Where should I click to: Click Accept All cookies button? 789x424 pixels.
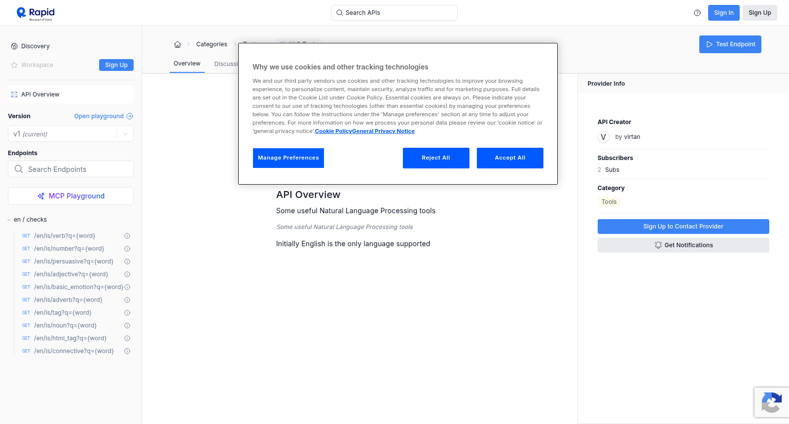tap(510, 158)
